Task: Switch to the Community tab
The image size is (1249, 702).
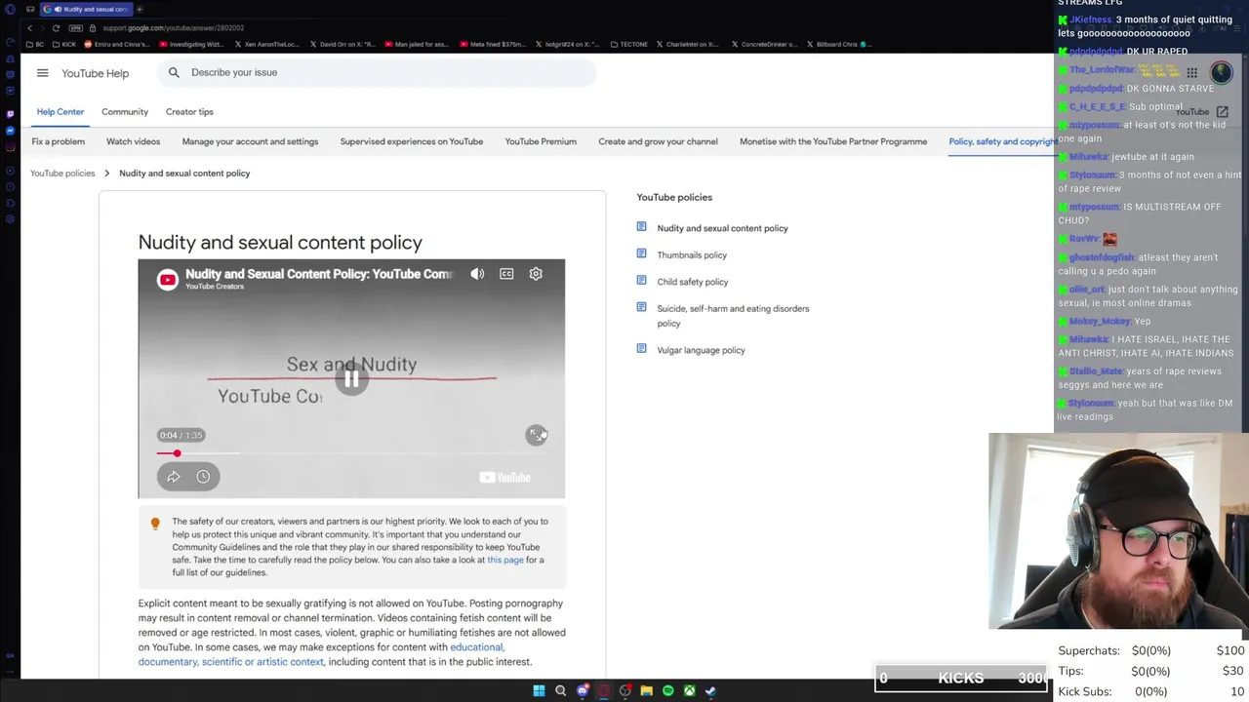Action: (x=125, y=112)
